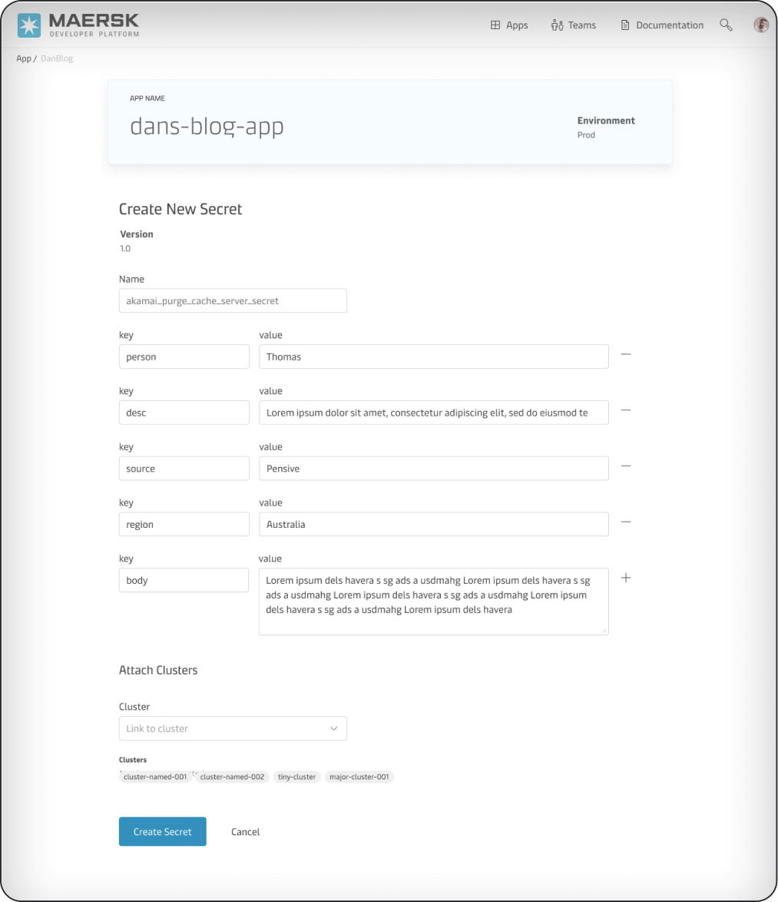Remove the region key row
This screenshot has height=902, width=778.
[626, 522]
